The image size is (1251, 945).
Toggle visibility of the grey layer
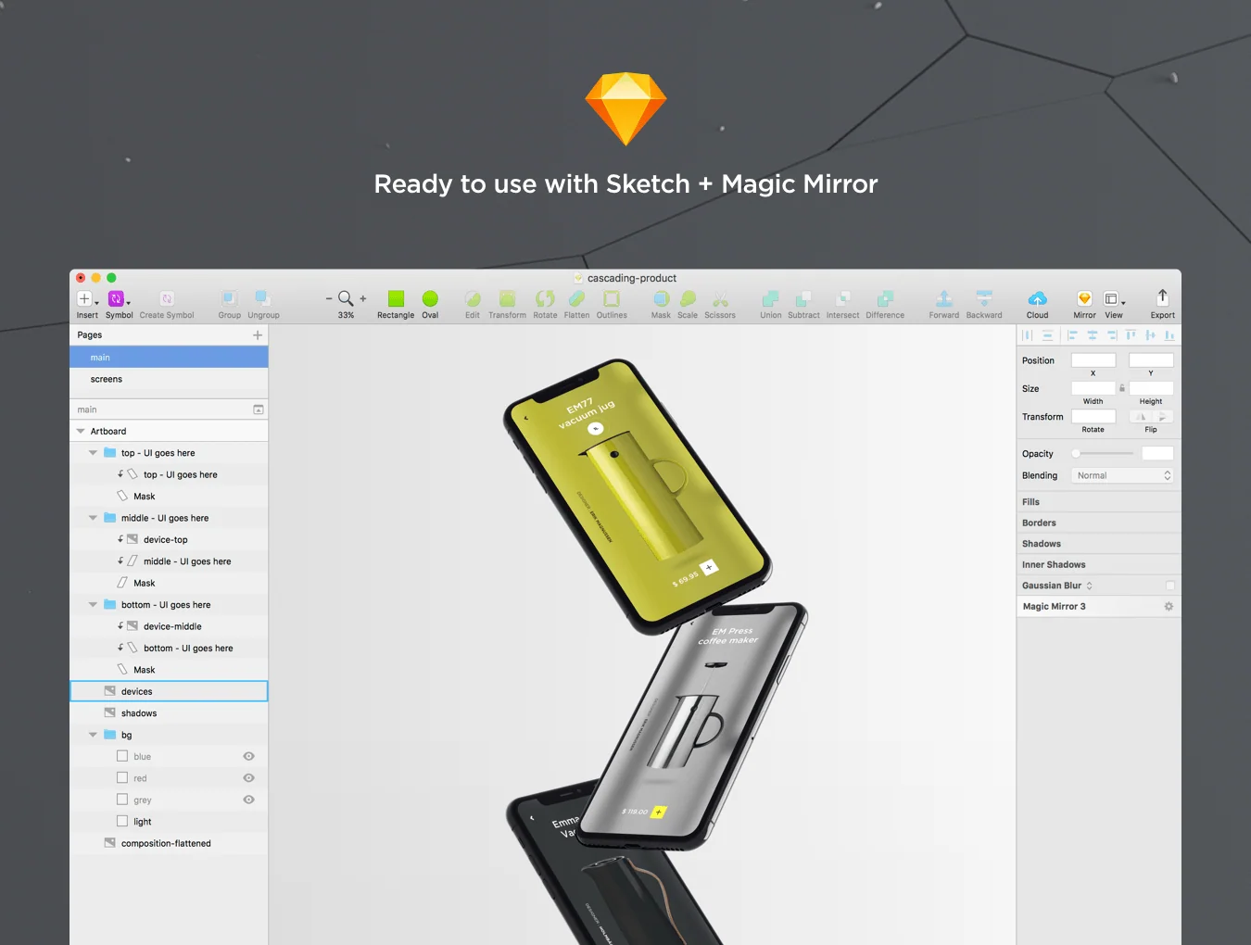248,800
